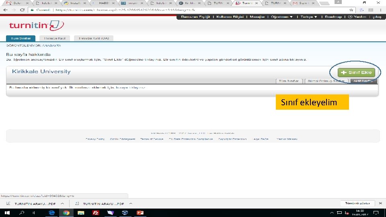Open the Windows notification center icon

click(376, 213)
